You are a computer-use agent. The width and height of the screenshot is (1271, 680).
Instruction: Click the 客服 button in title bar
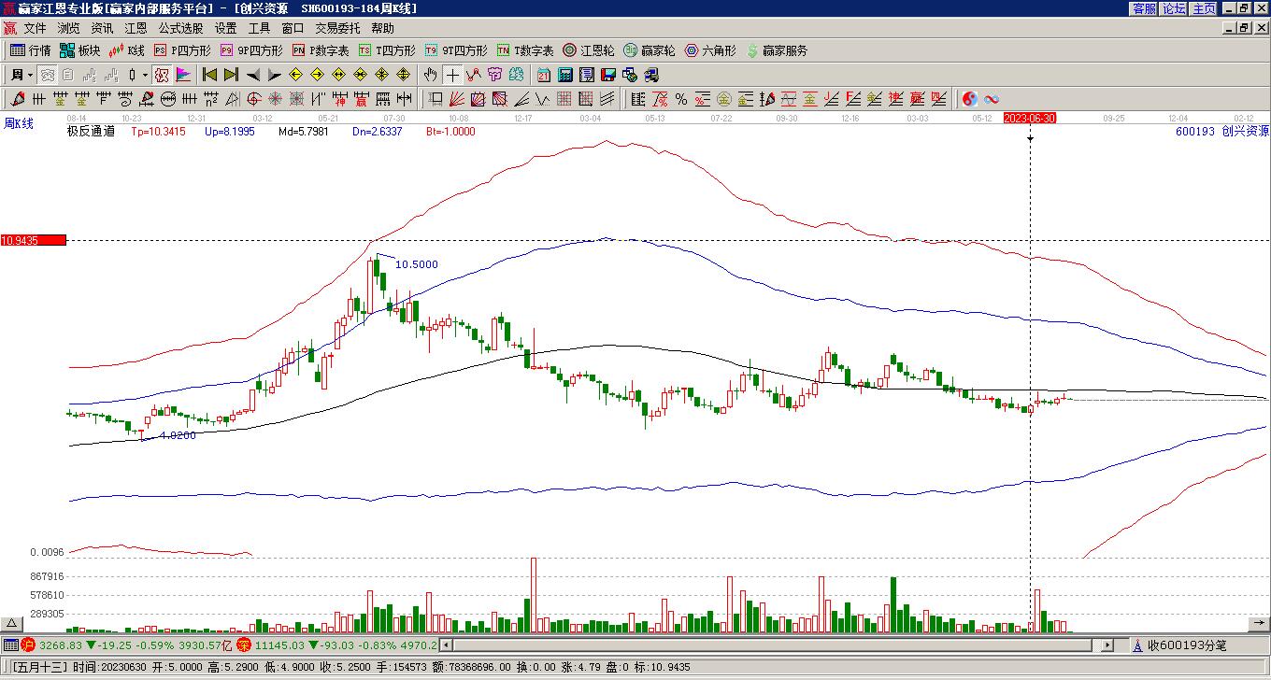click(x=1144, y=8)
